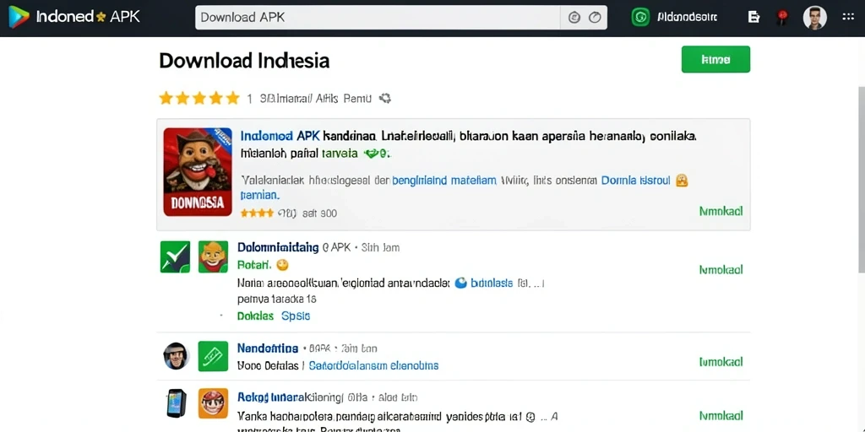The width and height of the screenshot is (865, 432).
Task: Open the user profile avatar
Action: pos(815,18)
